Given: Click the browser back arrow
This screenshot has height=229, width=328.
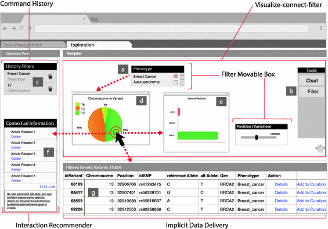Looking at the screenshot, I should coord(5,28).
